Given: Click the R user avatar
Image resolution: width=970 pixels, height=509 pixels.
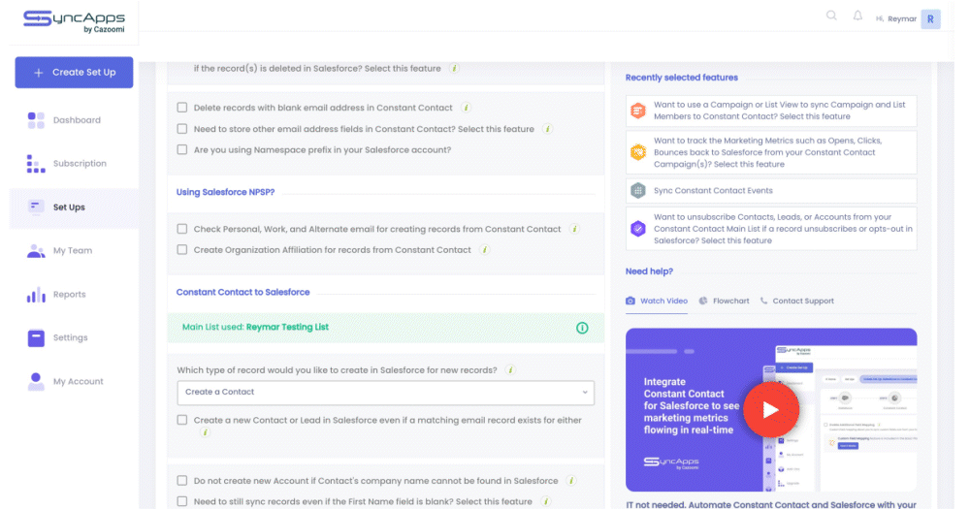Looking at the screenshot, I should pyautogui.click(x=930, y=19).
